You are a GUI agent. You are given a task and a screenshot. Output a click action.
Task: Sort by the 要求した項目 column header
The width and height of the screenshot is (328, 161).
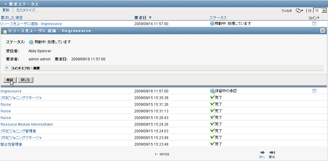click(x=12, y=18)
